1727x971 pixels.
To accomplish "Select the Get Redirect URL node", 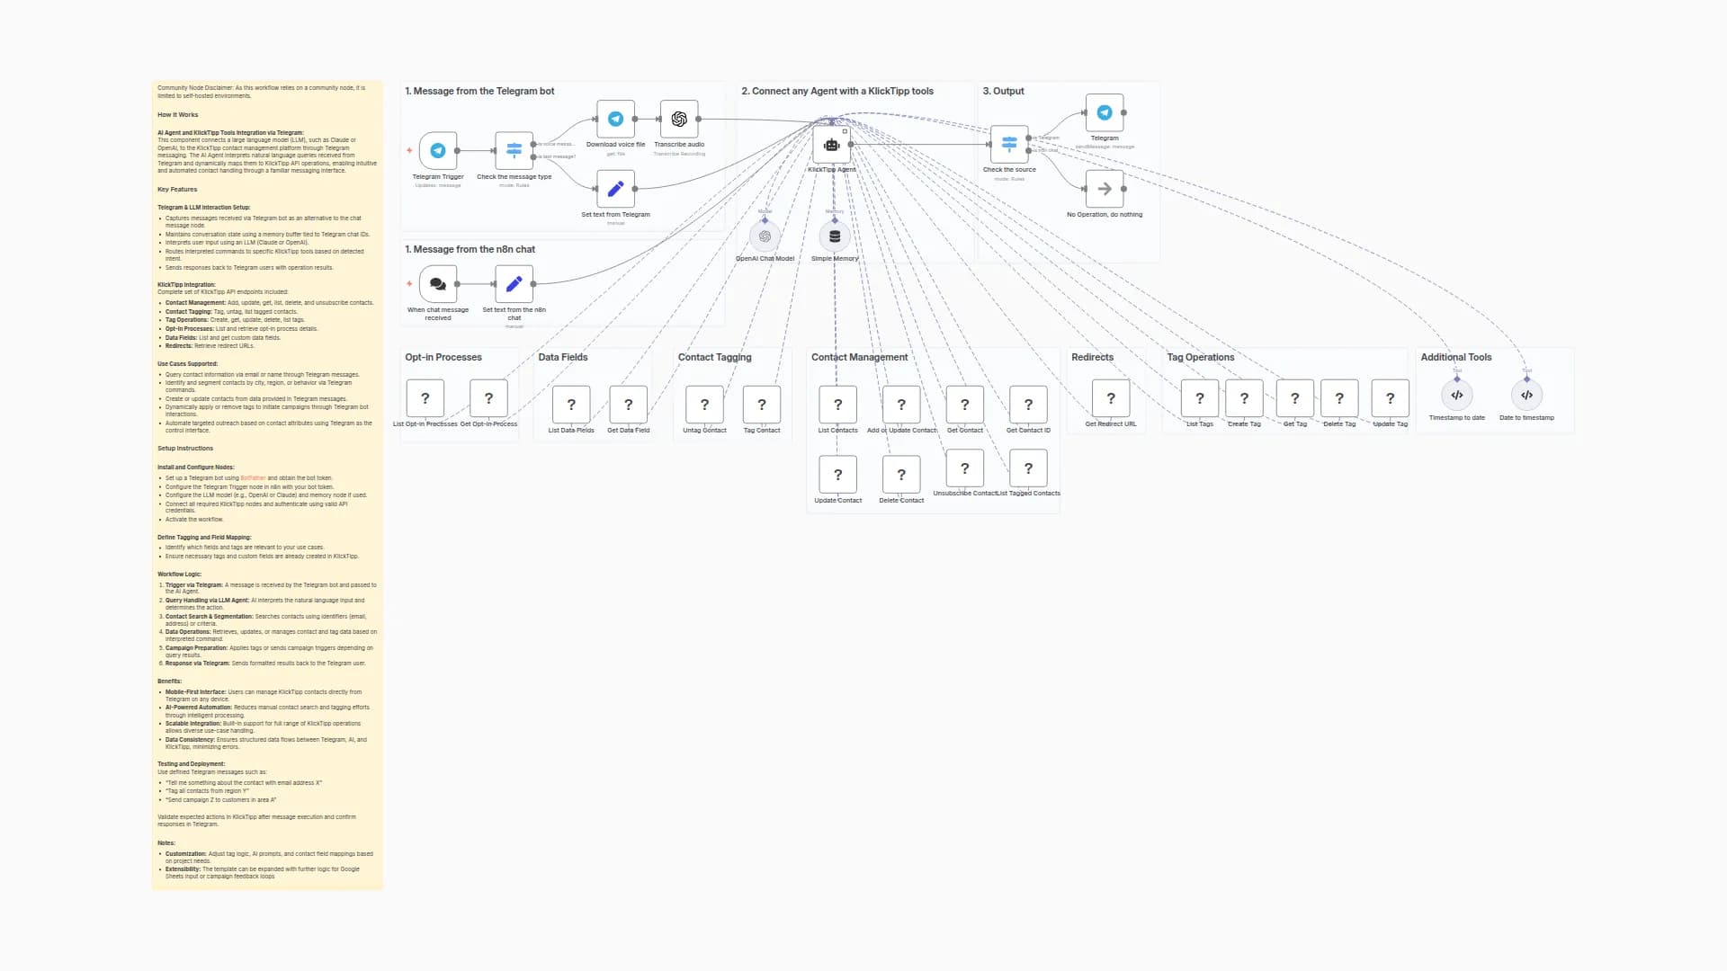I will coord(1111,398).
